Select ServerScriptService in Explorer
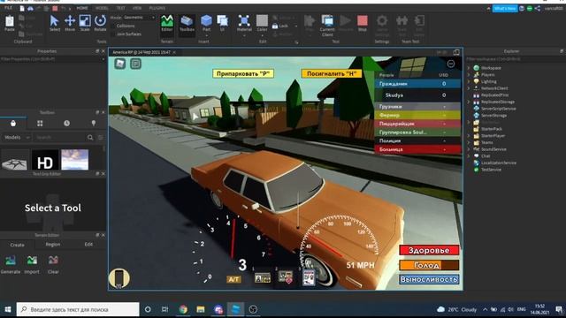Screen dimensions: 566x318 point(498,109)
